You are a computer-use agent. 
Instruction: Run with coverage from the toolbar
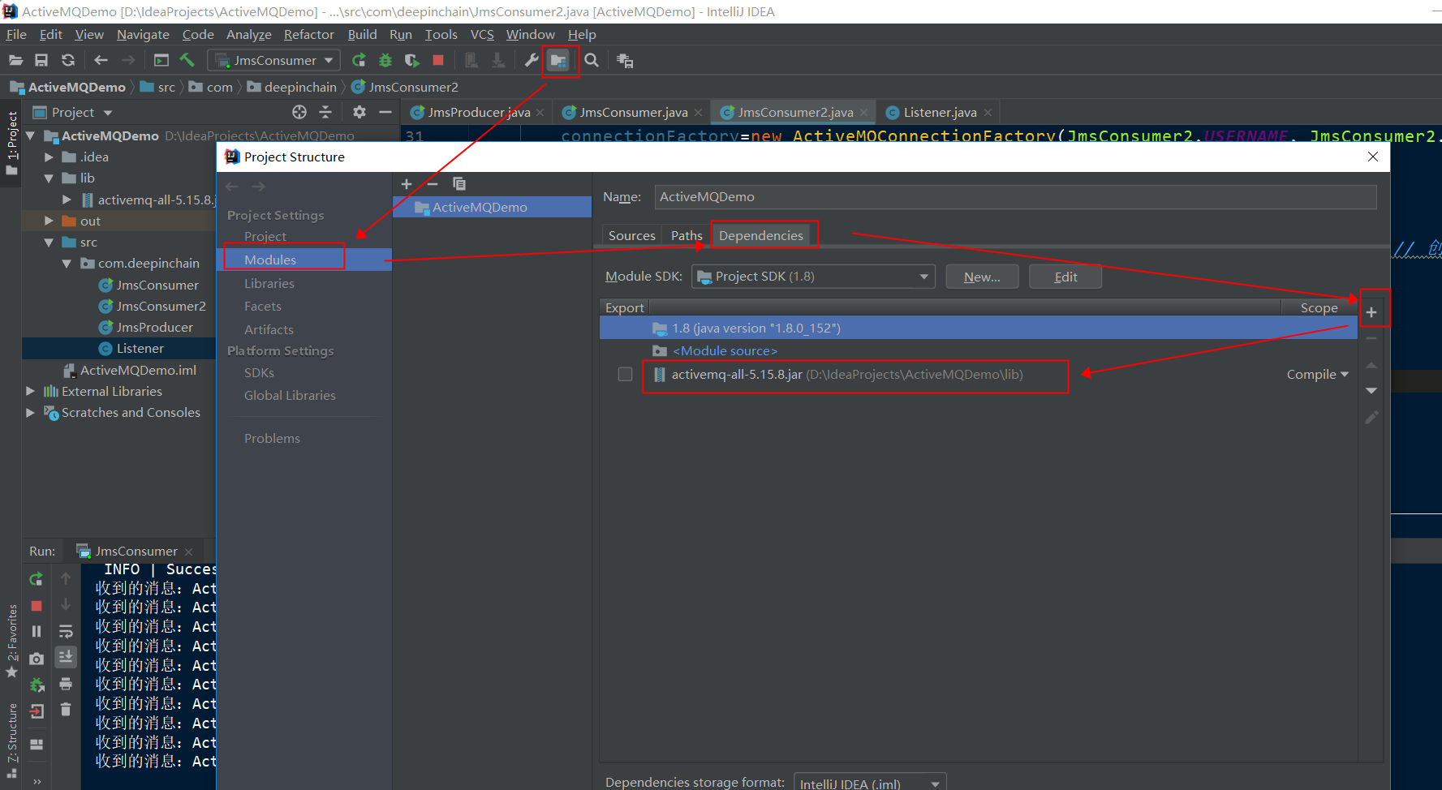[x=411, y=60]
